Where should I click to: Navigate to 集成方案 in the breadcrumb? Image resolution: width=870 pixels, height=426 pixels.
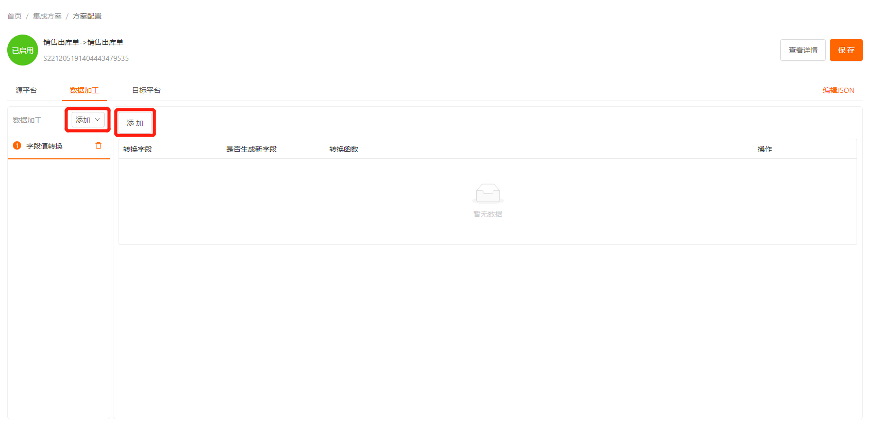click(47, 17)
